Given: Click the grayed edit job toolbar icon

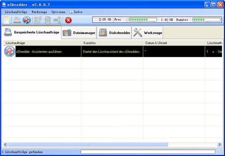Looking at the screenshot, I should [x=37, y=20].
